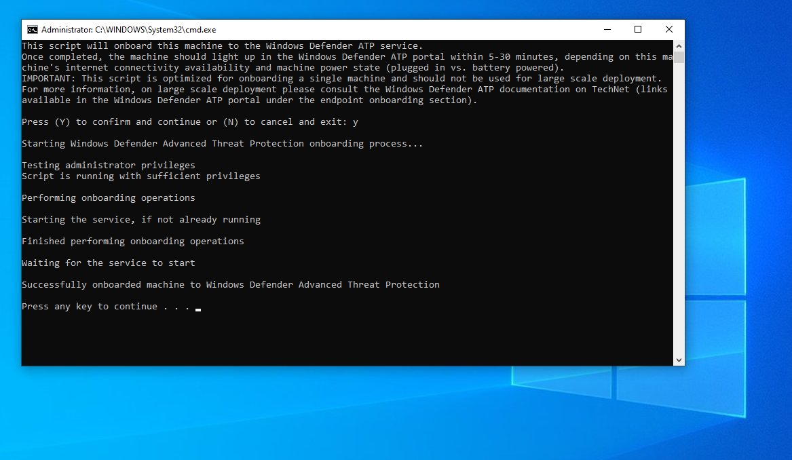Screen dimensions: 792x460
Task: Click the 'Once completed, the machine should light up' line
Action: [347, 57]
